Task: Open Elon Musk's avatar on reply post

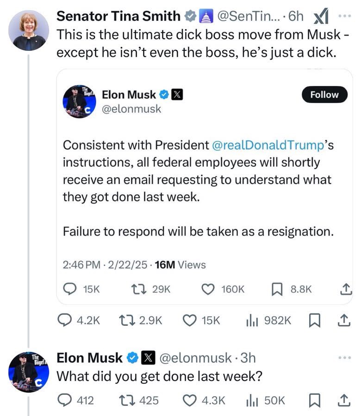Action: (x=28, y=372)
